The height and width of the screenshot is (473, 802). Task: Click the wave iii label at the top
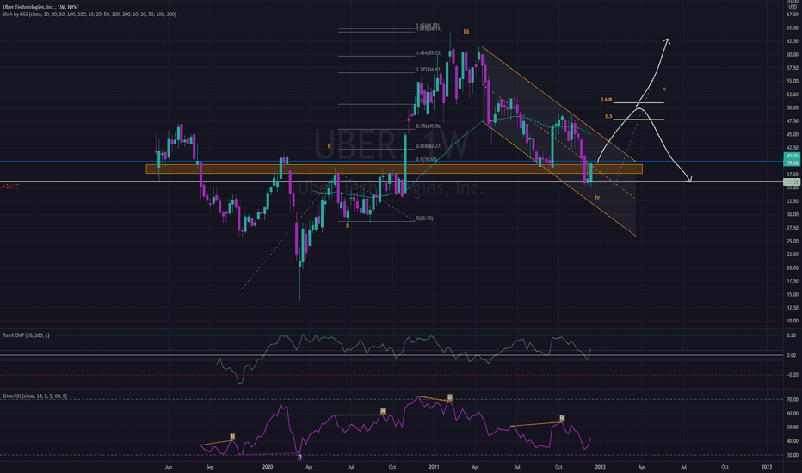466,32
